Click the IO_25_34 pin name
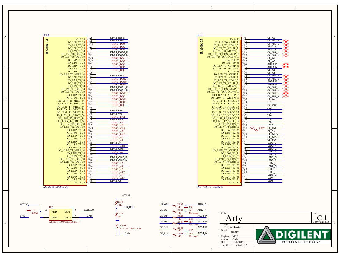This screenshot has height=258, width=341. 80,183
